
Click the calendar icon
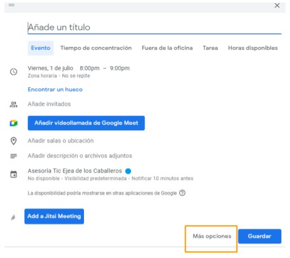point(13,175)
